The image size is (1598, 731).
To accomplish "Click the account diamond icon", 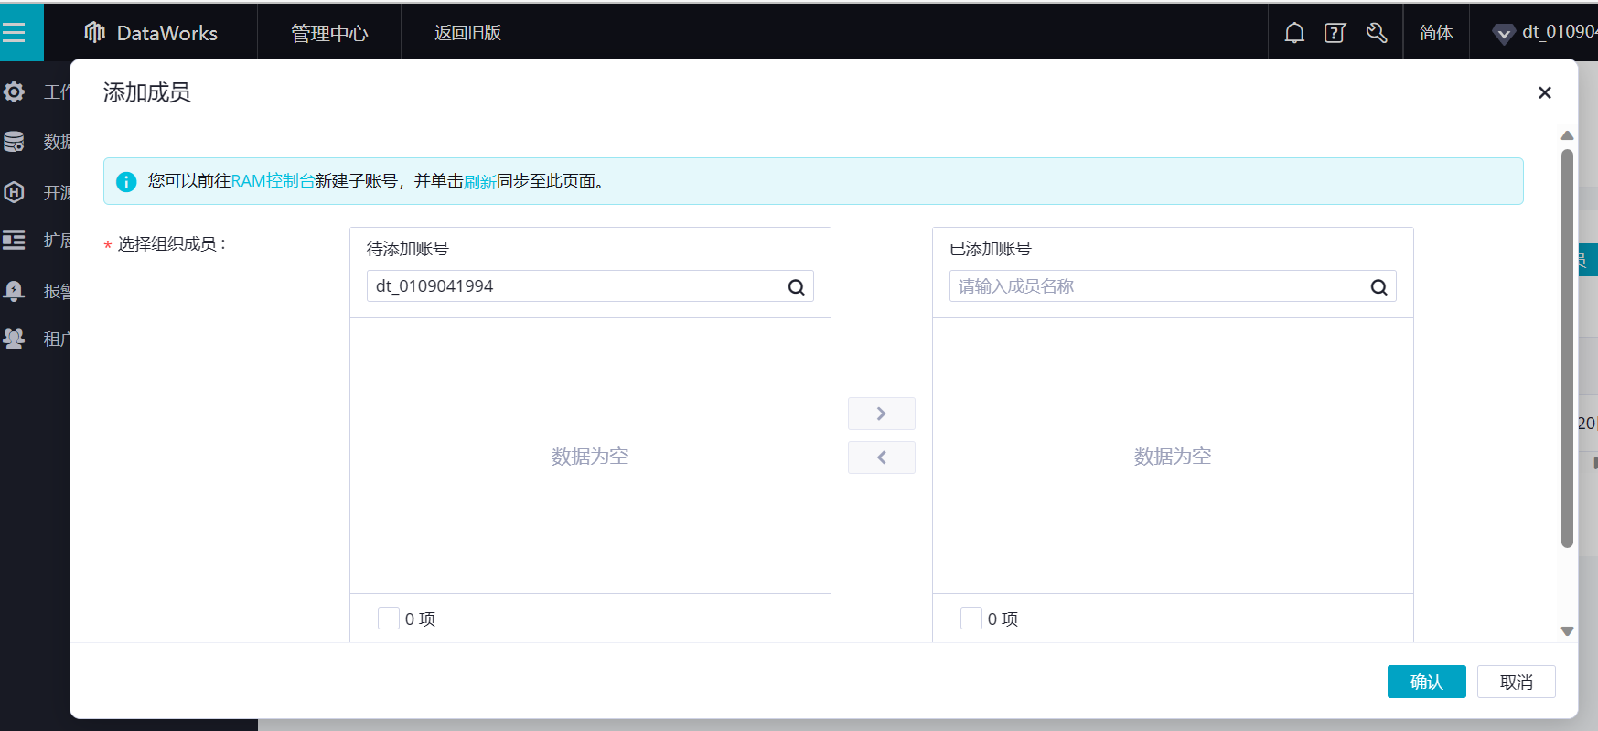I will (1503, 35).
